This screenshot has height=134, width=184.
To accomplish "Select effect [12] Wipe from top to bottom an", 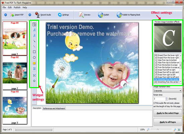I will 166,63.
